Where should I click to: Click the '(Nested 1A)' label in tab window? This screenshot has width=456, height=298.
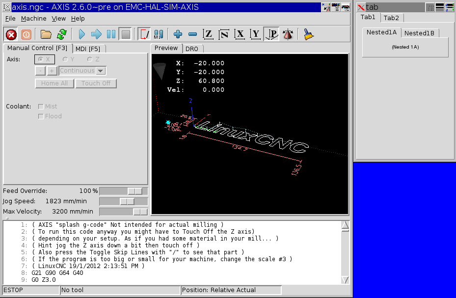(405, 47)
